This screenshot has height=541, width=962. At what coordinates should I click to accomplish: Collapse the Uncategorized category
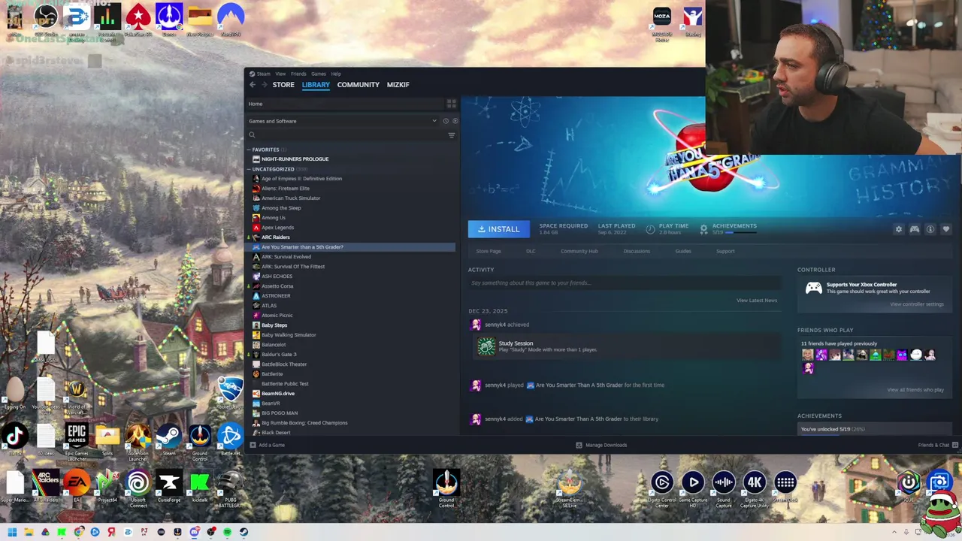click(x=250, y=169)
